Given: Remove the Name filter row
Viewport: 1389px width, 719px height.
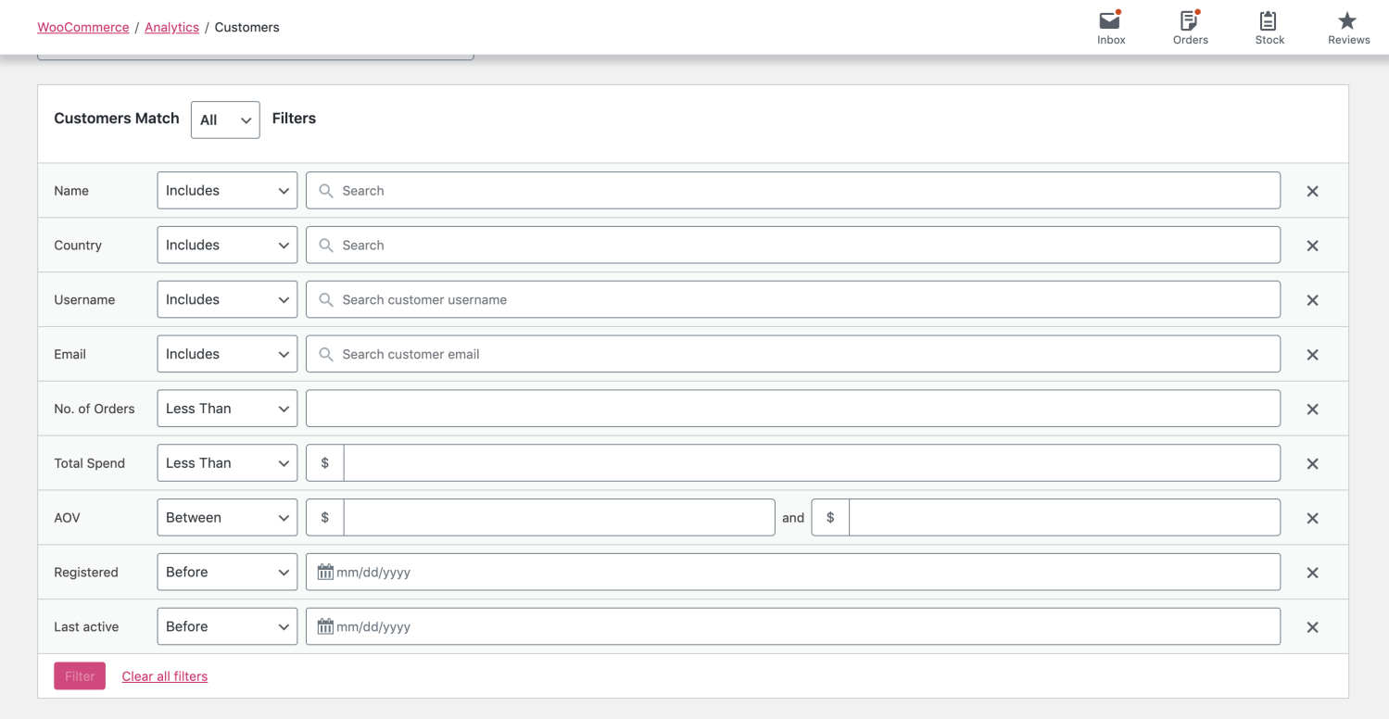Looking at the screenshot, I should (1312, 191).
